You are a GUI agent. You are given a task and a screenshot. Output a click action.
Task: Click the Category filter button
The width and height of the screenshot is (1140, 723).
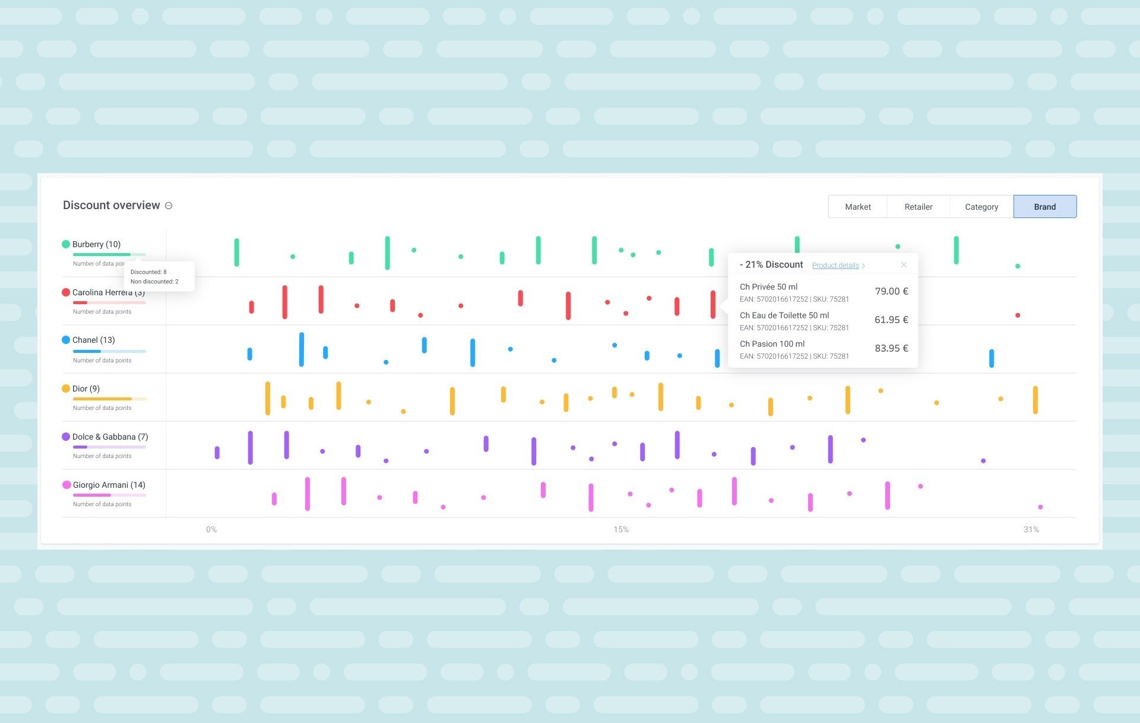982,206
